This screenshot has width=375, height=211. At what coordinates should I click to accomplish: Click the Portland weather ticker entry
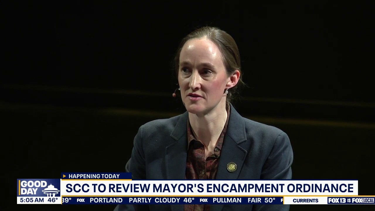point(106,200)
